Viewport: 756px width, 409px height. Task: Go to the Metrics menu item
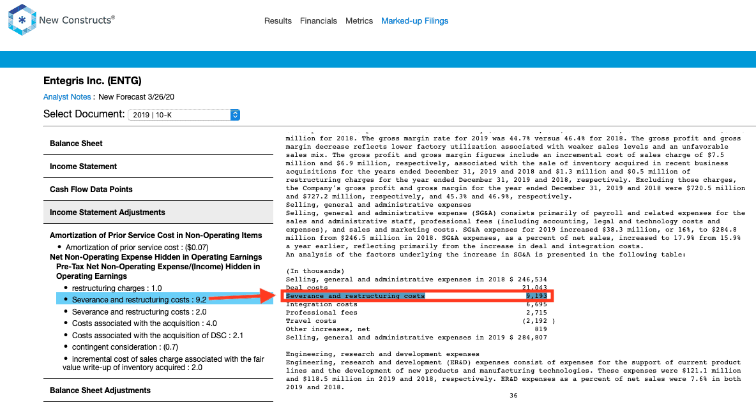[359, 20]
